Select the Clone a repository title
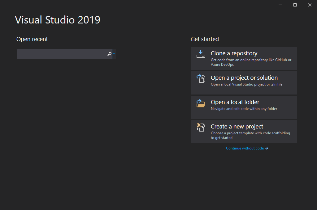317x210 pixels. (234, 53)
